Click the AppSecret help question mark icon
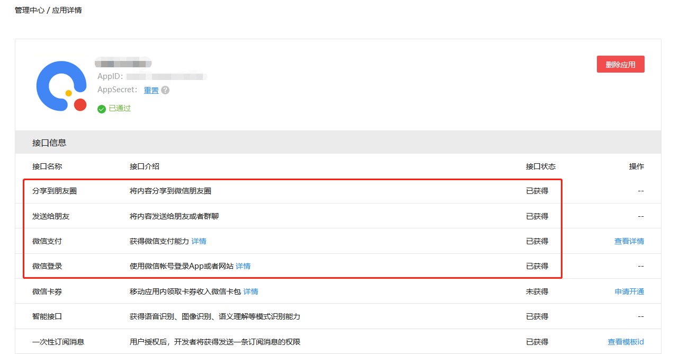The height and width of the screenshot is (354, 688). coord(165,90)
